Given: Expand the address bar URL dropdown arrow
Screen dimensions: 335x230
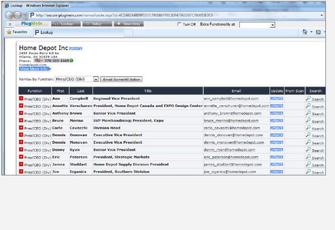Looking at the screenshot, I should 322,15.
